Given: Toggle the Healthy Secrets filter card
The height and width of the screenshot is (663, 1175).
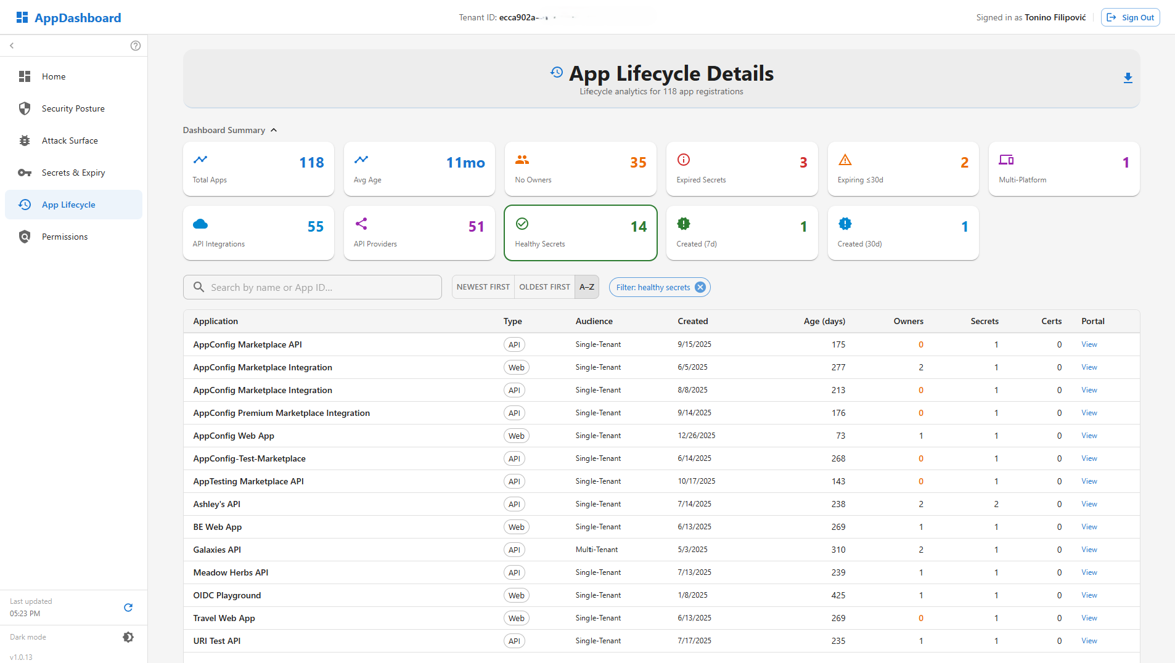Looking at the screenshot, I should click(580, 233).
